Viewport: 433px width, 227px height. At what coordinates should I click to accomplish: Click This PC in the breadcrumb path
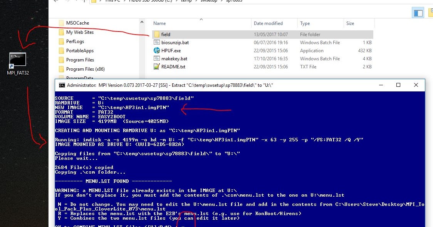(x=112, y=1)
